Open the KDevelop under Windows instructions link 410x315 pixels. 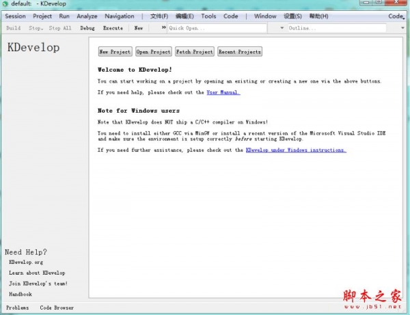click(x=296, y=150)
